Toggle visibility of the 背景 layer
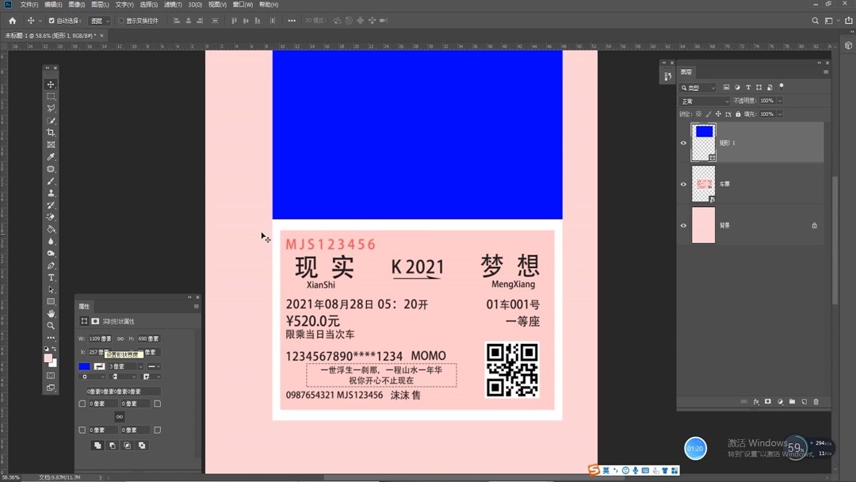Viewport: 856px width, 482px height. 683,225
